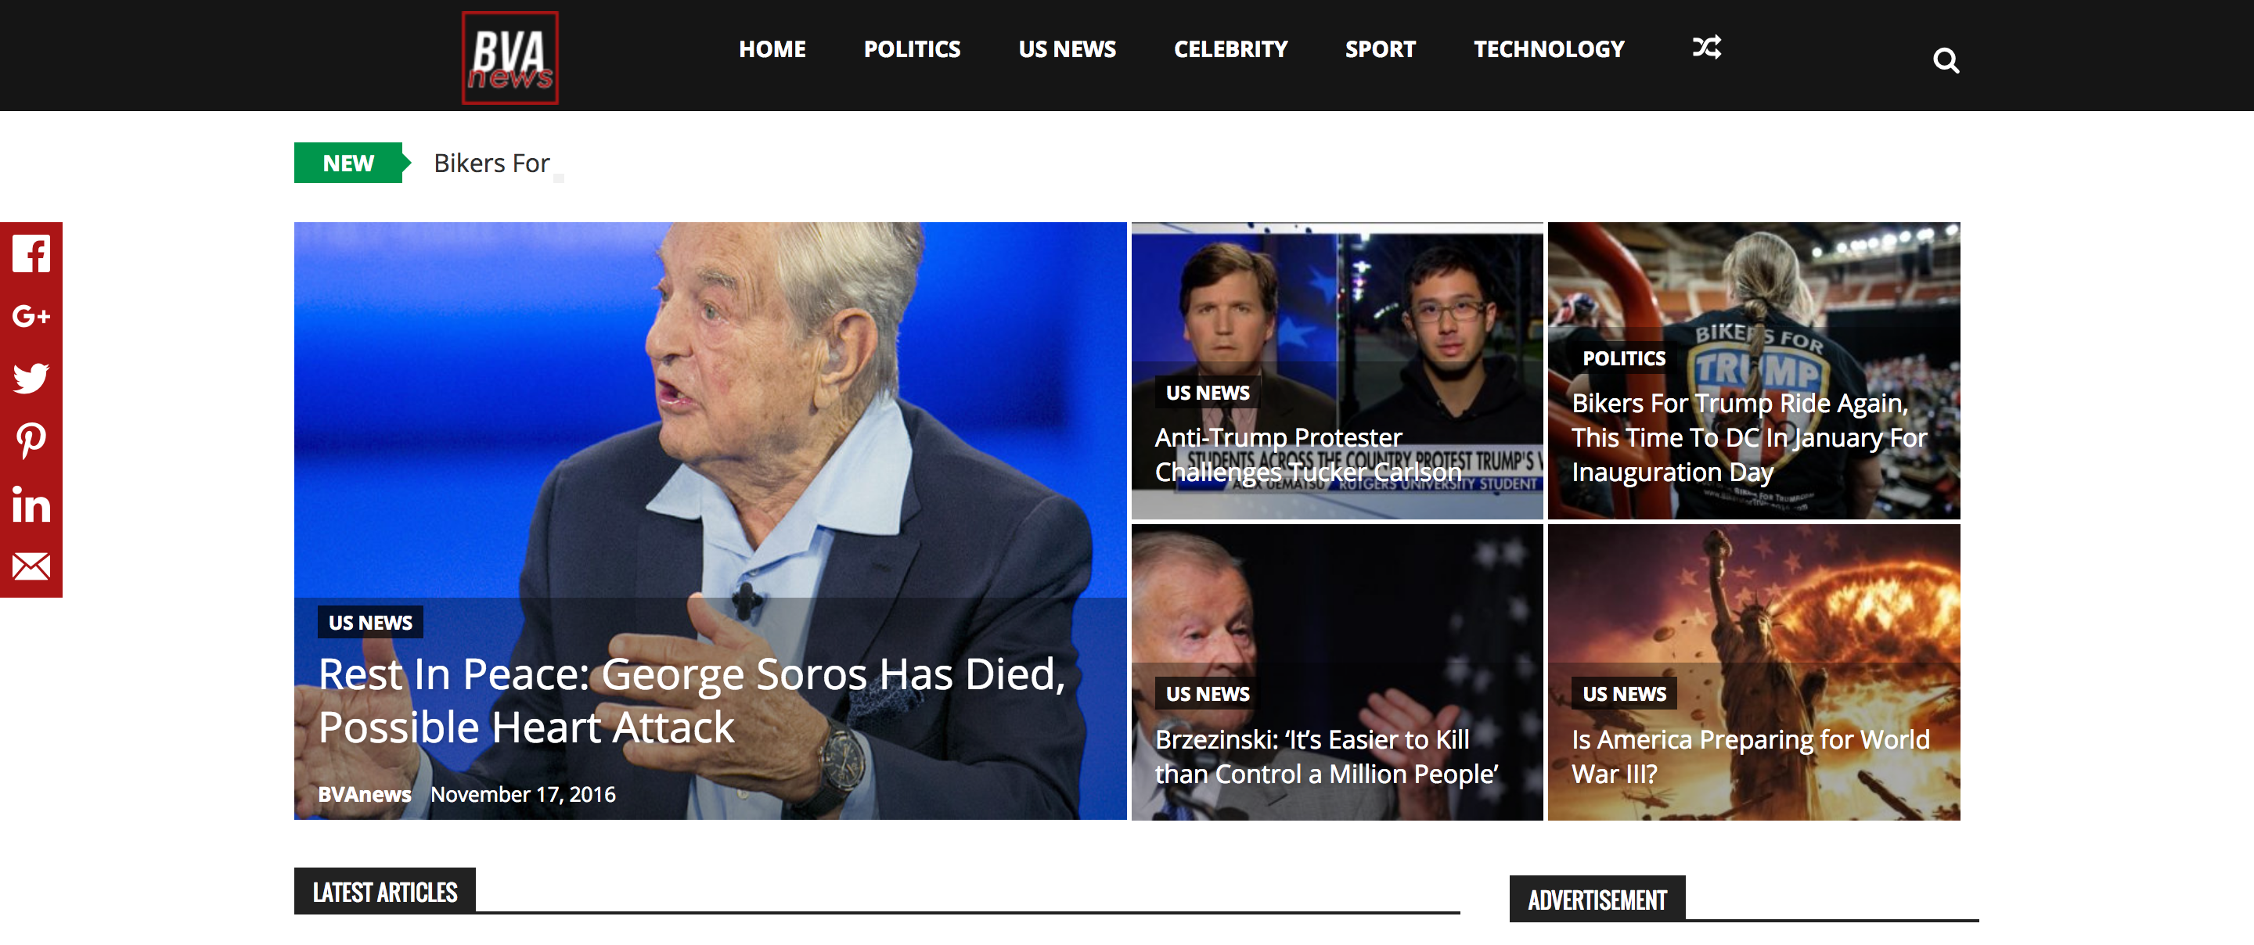The image size is (2254, 945).
Task: Click the green NEW ticker label
Action: [x=348, y=163]
